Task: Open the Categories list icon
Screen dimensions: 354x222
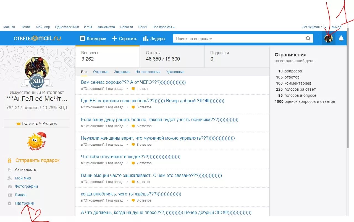Action: 82,38
